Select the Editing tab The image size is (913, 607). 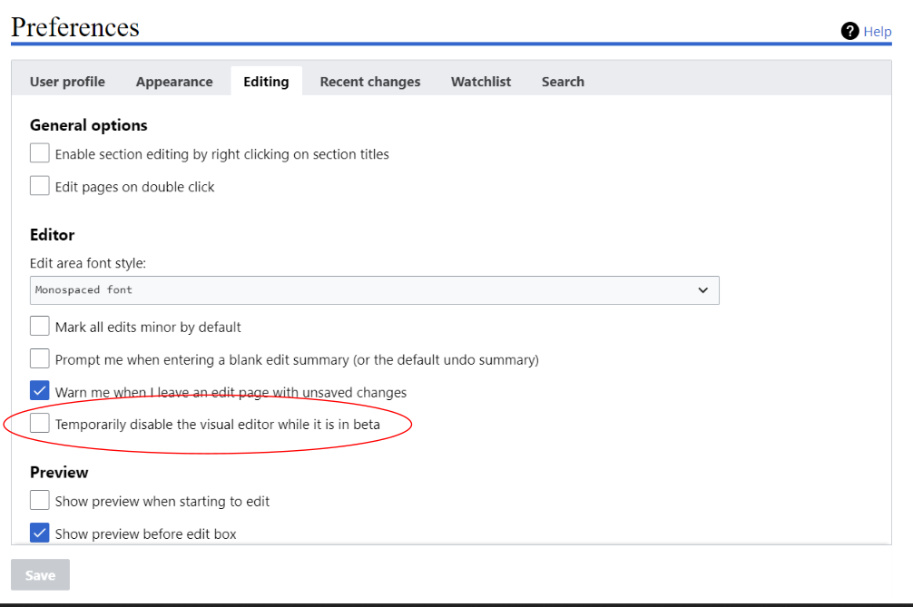[x=266, y=82]
